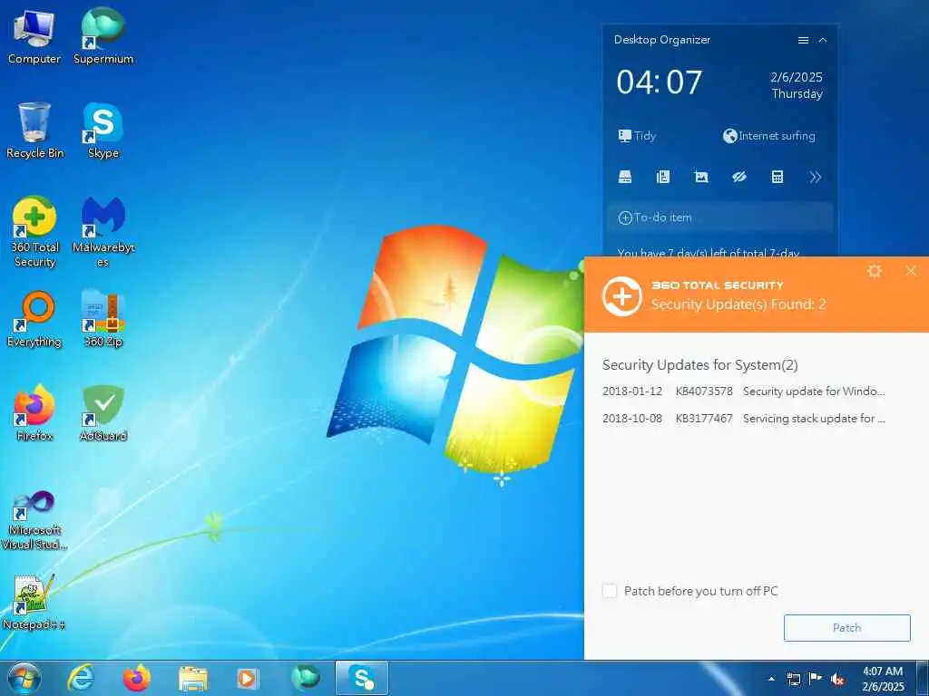Viewport: 929px width, 696px height.
Task: Click Tidy in Desktop Organizer
Action: [637, 136]
